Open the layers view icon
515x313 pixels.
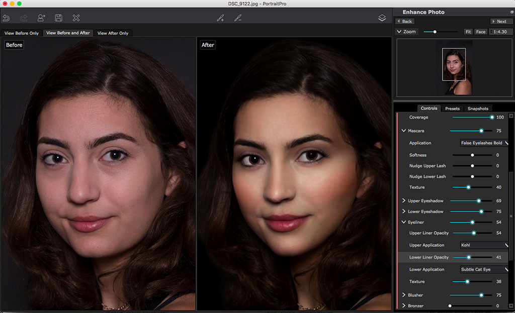(x=382, y=17)
